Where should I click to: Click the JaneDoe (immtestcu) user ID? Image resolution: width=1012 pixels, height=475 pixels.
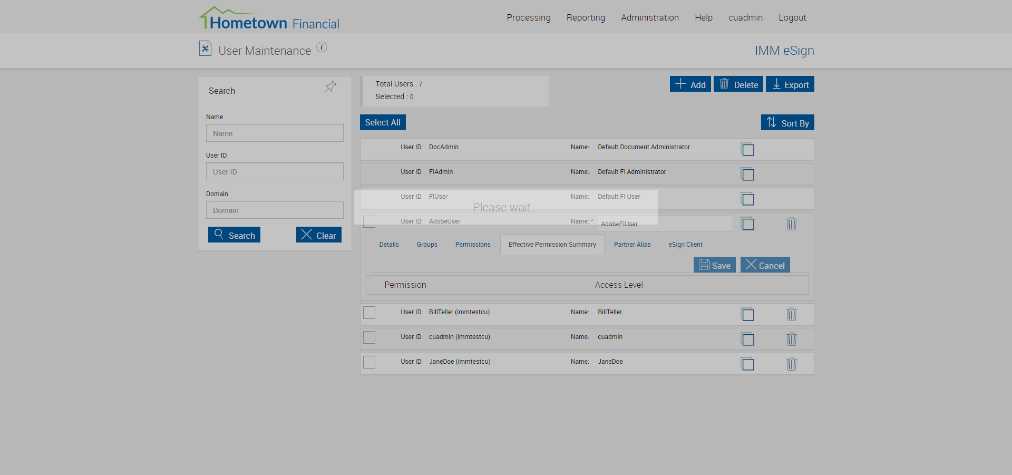click(460, 362)
